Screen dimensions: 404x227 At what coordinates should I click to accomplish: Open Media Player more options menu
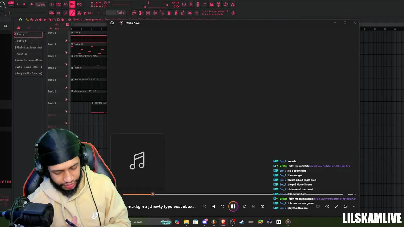pyautogui.click(x=355, y=207)
